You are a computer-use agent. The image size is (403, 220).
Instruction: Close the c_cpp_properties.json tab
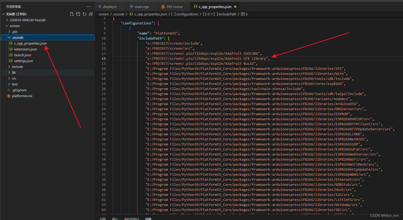[x=235, y=7]
